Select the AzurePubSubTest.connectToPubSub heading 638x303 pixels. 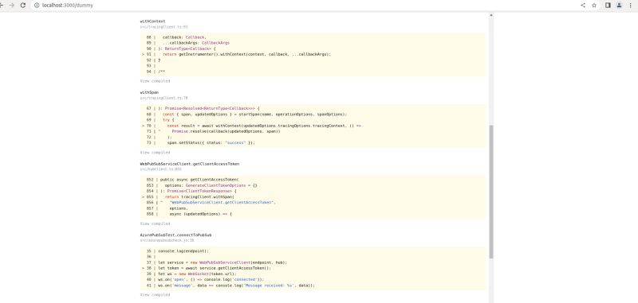pos(175,235)
